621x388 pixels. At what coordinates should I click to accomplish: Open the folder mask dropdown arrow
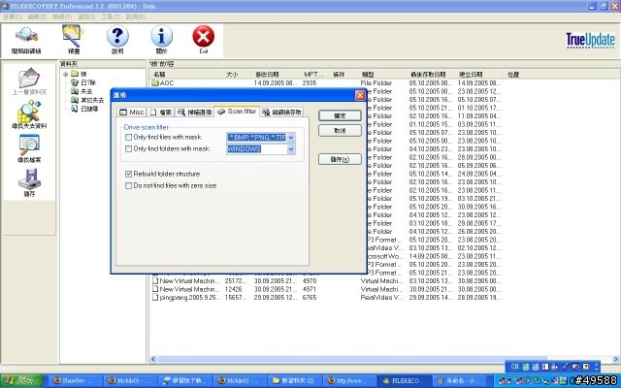[x=291, y=149]
